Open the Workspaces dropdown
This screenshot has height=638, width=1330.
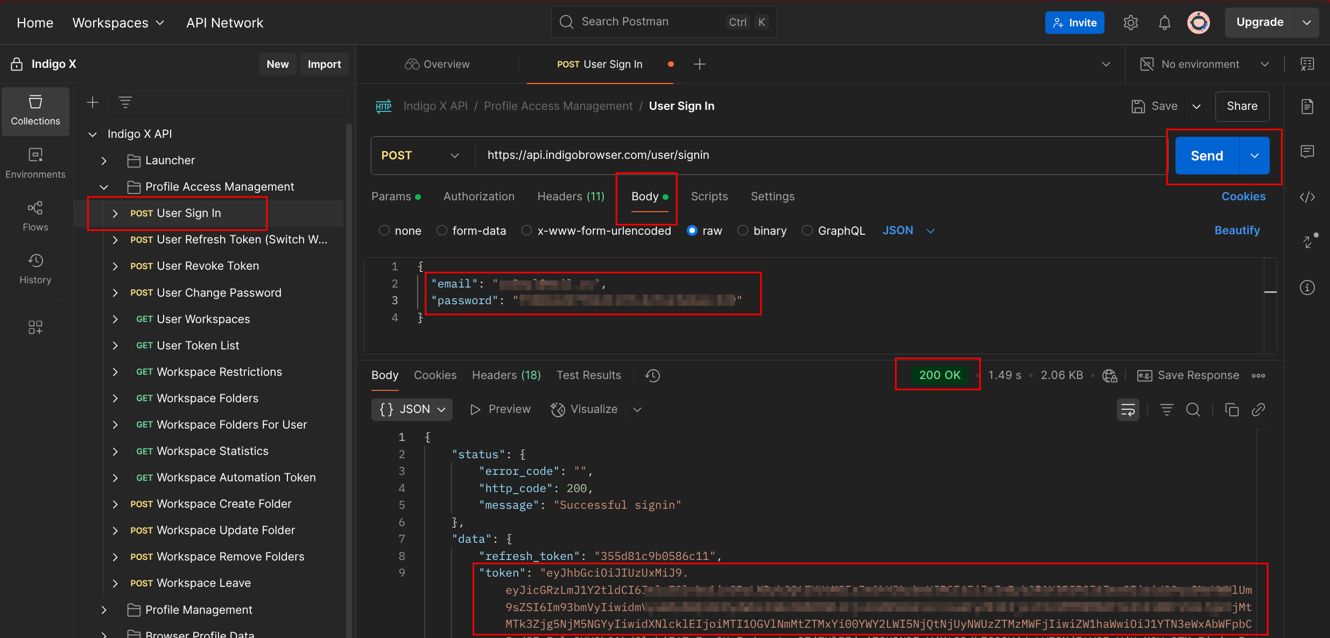tap(118, 23)
